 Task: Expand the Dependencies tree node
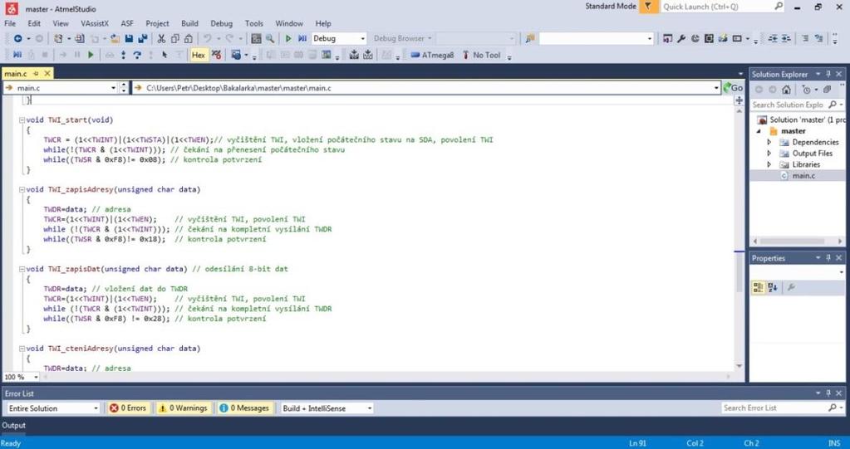click(x=769, y=142)
